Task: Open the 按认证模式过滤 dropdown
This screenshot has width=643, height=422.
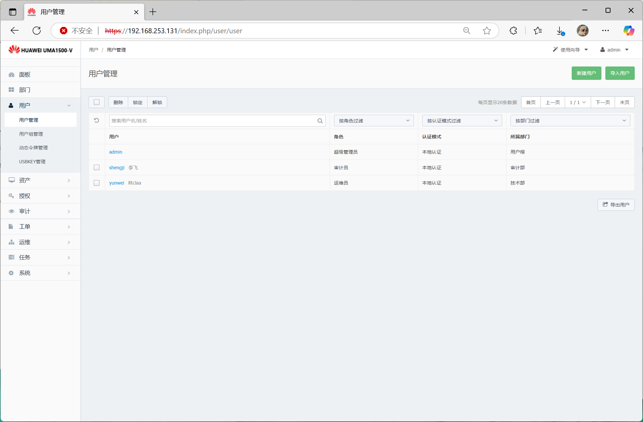Action: pos(462,120)
